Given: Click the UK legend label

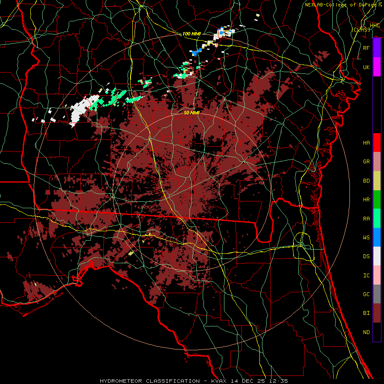Looking at the screenshot, I should pos(367,67).
